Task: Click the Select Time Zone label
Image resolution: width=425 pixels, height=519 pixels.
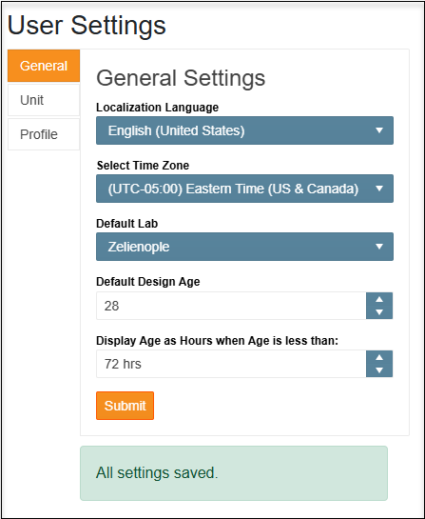Action: pyautogui.click(x=143, y=165)
